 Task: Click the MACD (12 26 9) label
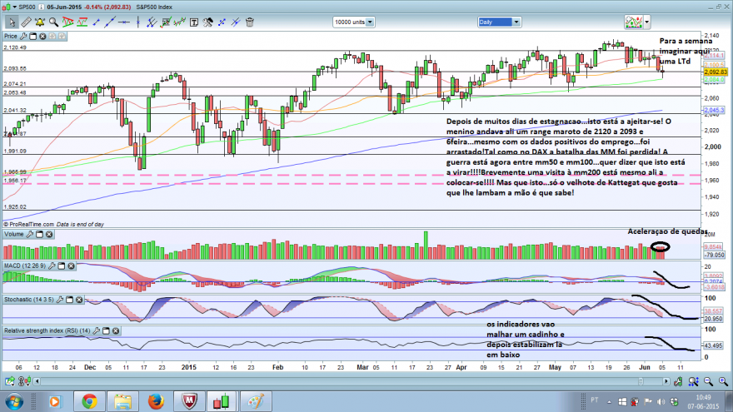click(25, 266)
